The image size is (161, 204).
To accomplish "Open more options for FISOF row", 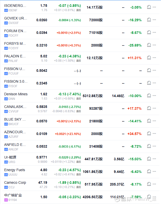I will point(154,83).
